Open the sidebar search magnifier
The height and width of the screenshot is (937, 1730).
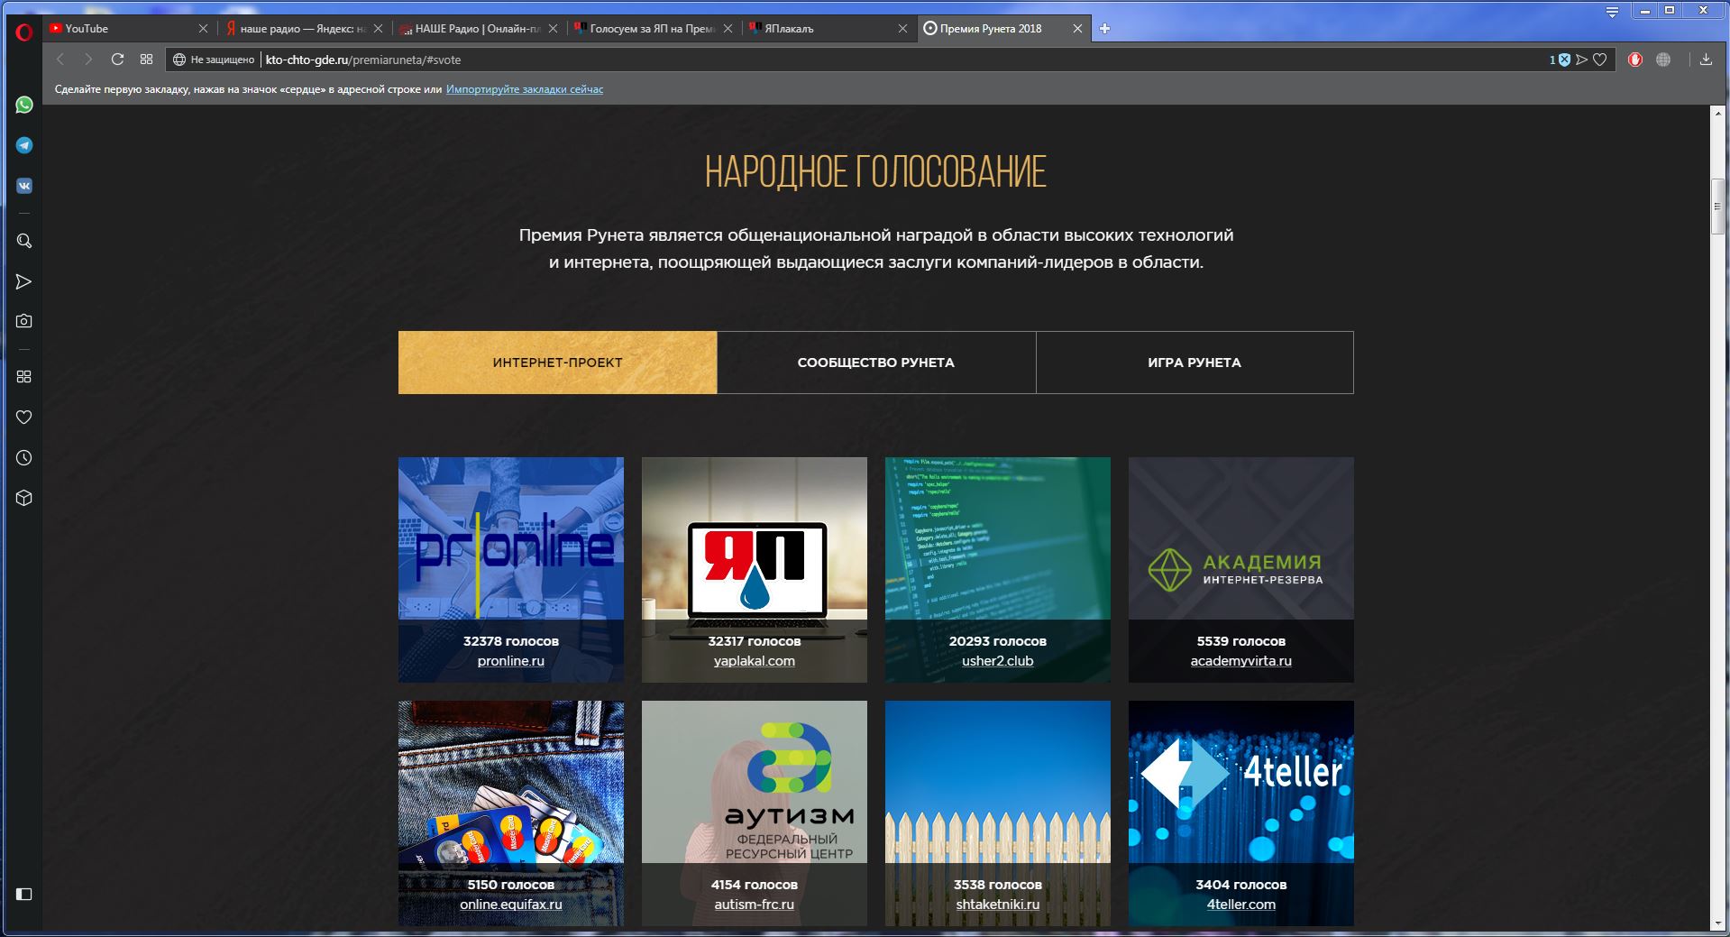24,241
